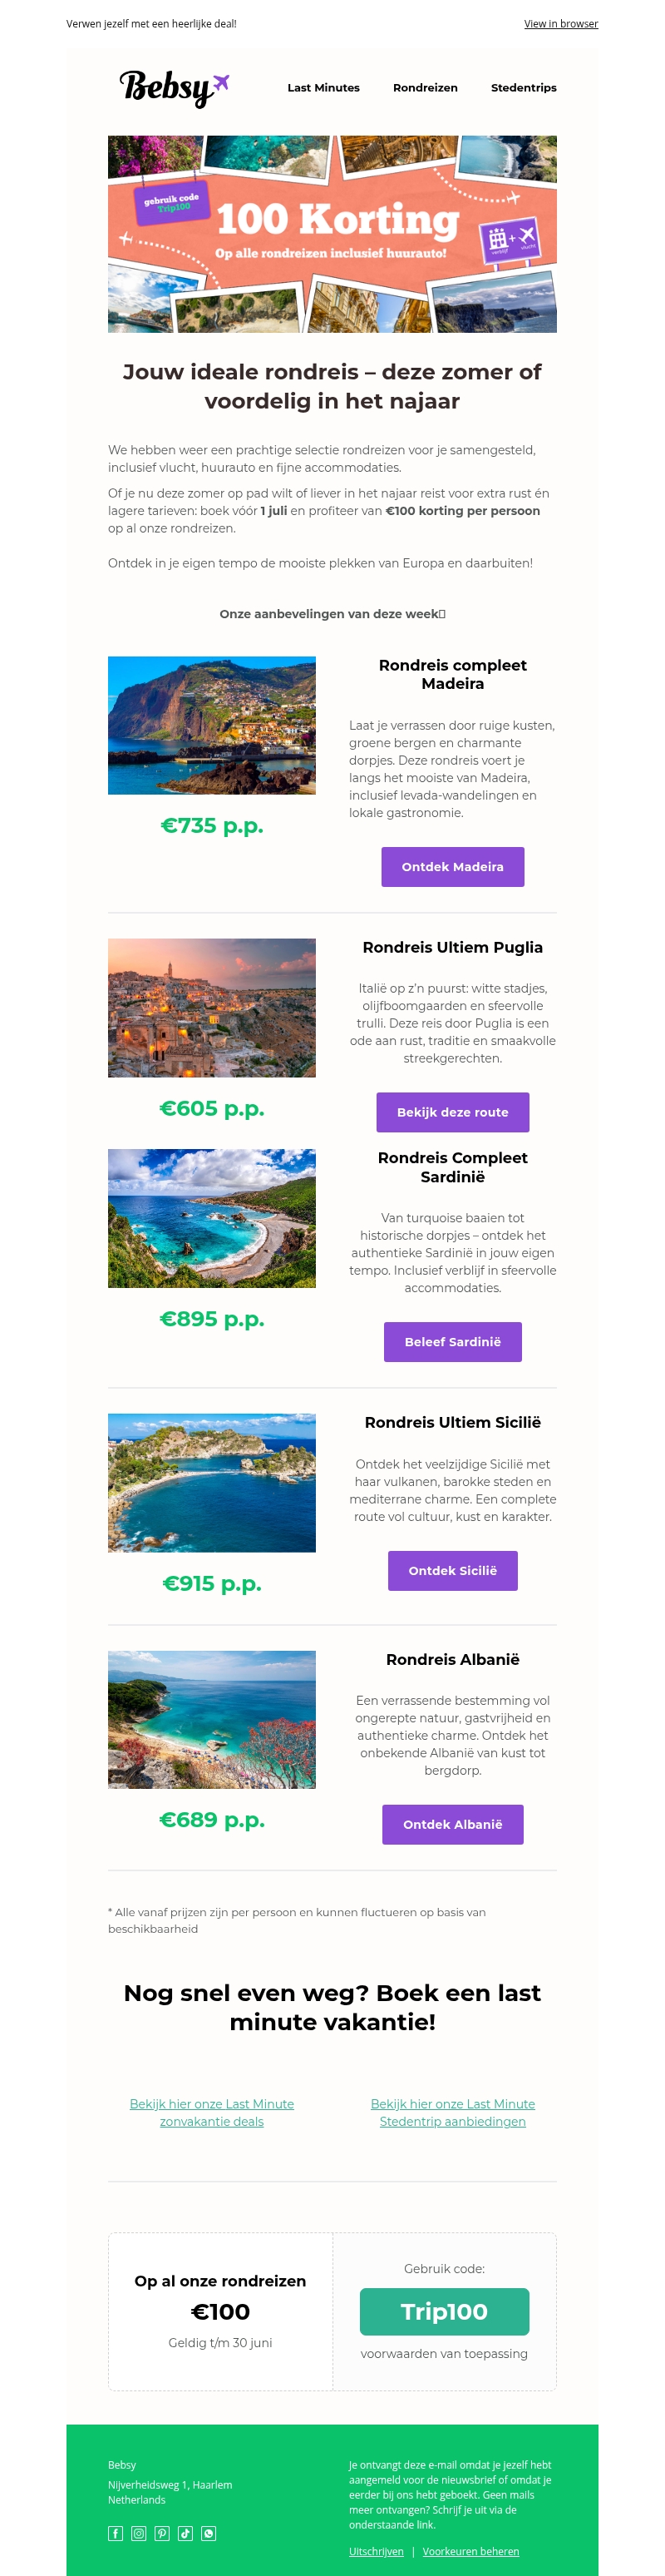Viewport: 665px width, 2576px height.
Task: Open the Facebook icon in footer
Action: pyautogui.click(x=116, y=2533)
